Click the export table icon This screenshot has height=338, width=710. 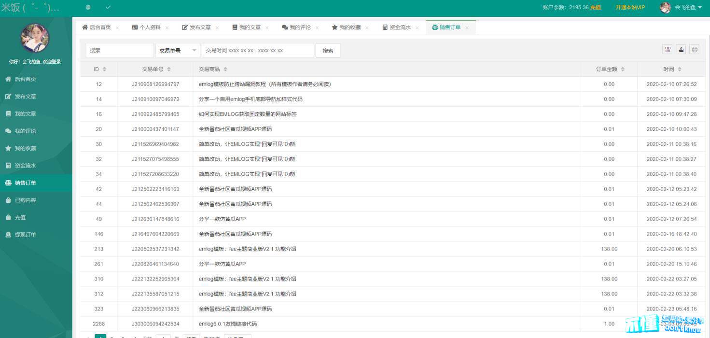[x=681, y=49]
